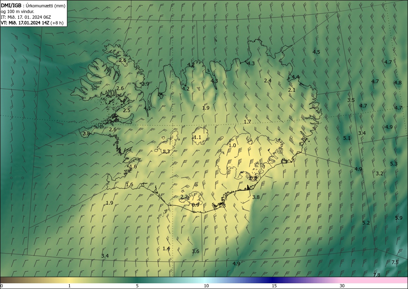The height and width of the screenshot is (289, 408).
Task: Click the map value 1.7
Action: tap(247, 121)
